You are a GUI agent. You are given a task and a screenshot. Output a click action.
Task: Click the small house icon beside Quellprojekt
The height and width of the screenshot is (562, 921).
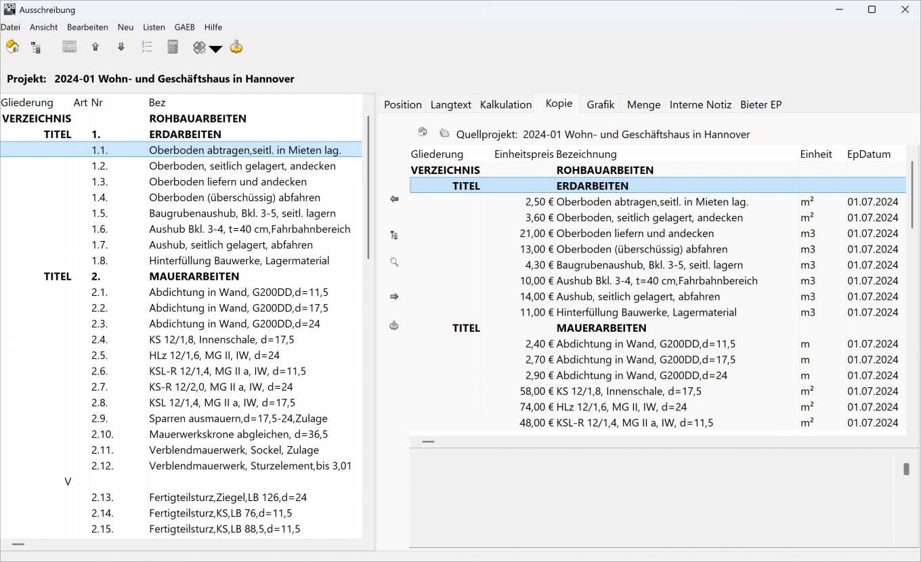423,132
